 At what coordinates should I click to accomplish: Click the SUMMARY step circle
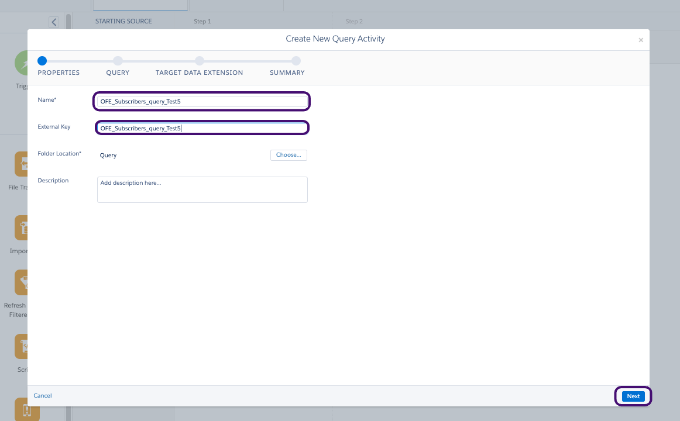point(296,60)
